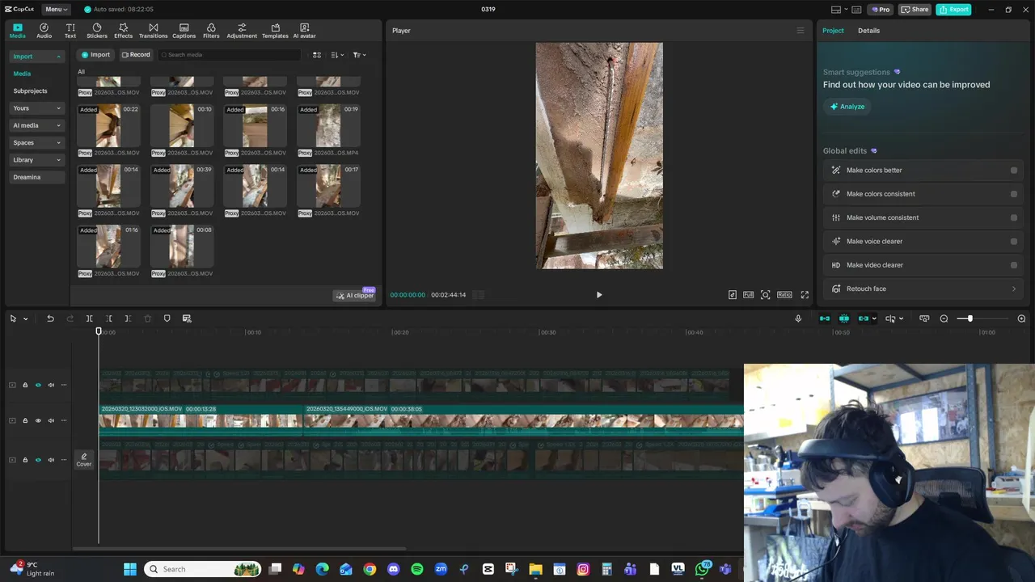Check the Make voice clearer option box
The width and height of the screenshot is (1035, 582).
(1014, 242)
